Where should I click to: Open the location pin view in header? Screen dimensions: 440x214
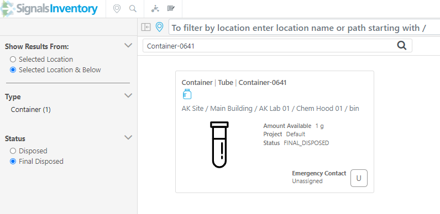tap(117, 9)
